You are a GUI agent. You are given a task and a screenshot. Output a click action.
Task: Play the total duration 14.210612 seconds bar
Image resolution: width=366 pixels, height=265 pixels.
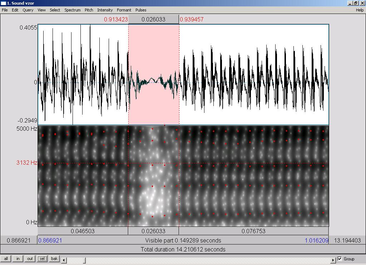pos(183,249)
